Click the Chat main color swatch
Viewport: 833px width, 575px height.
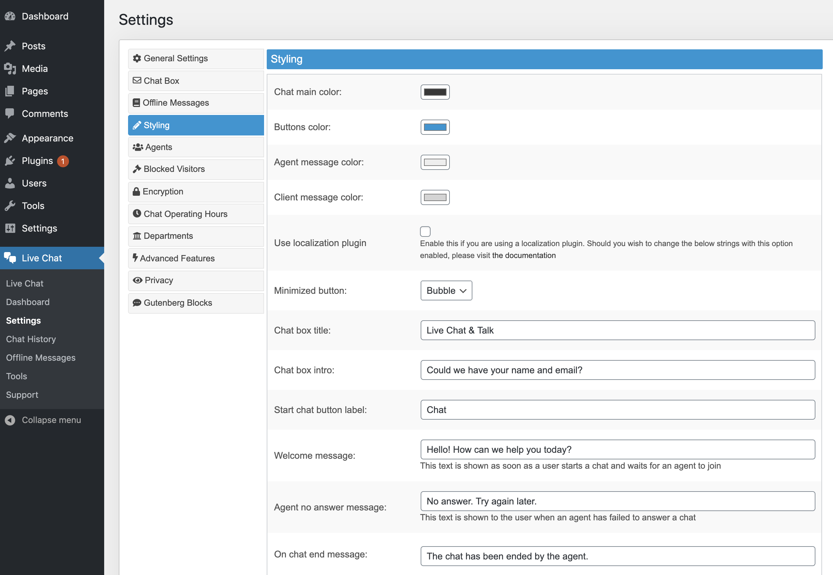(x=435, y=92)
